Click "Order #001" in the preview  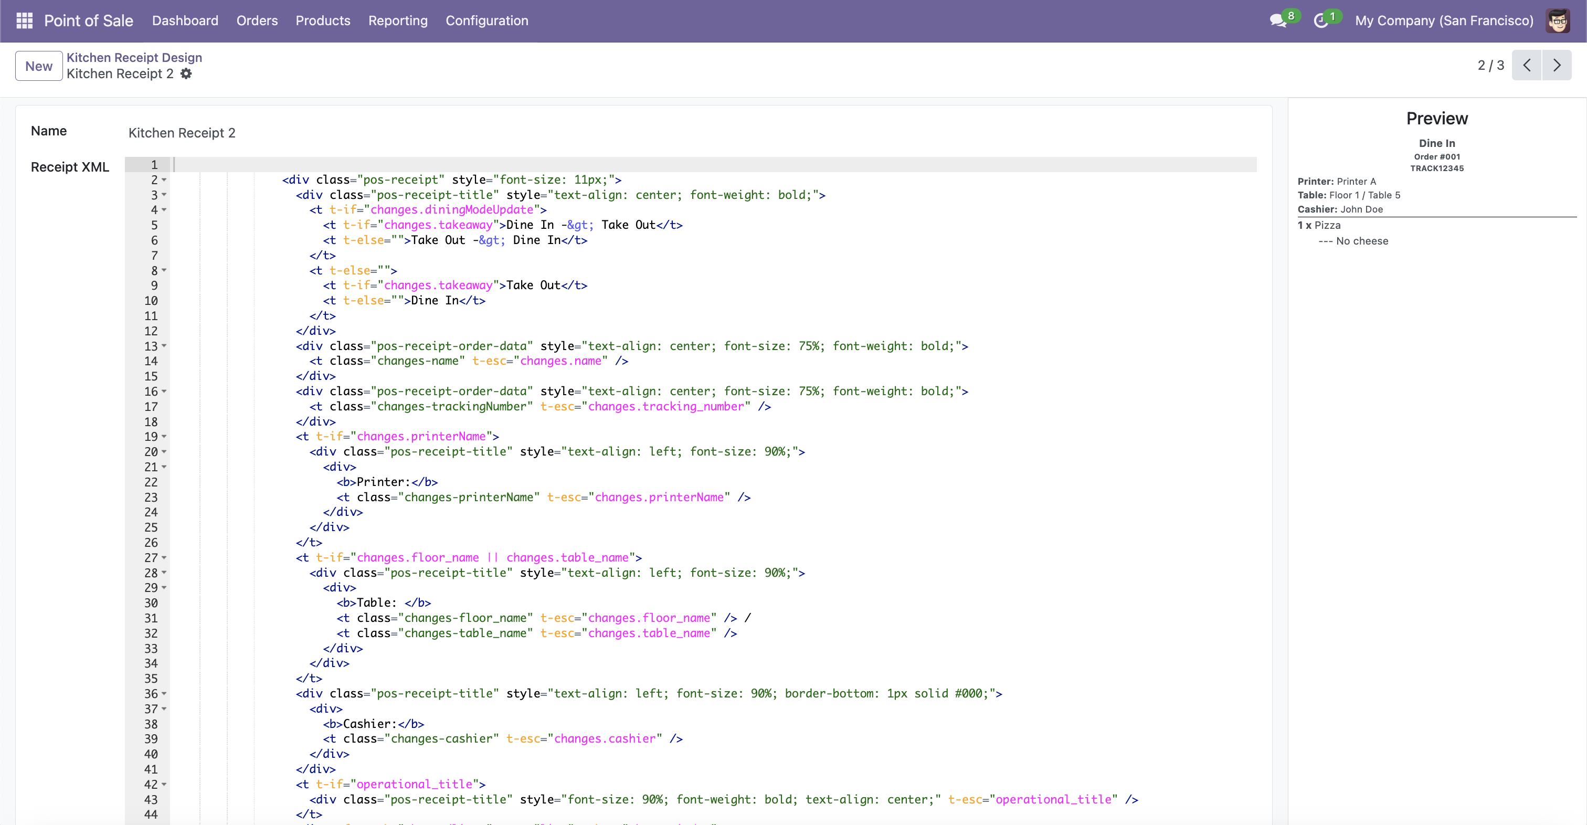(x=1437, y=156)
